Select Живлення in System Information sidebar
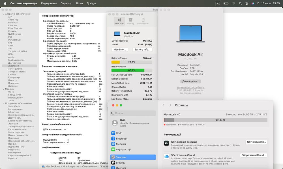 pyautogui.click(x=19, y=66)
